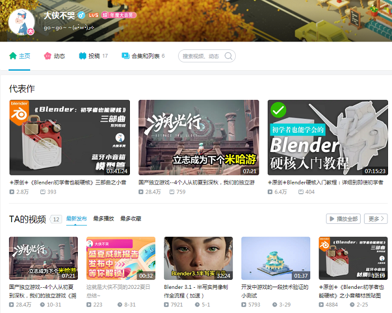Viewport: 392px width, 313px height.
Task: Click play count icon beside 4884
Action: tap(321, 305)
